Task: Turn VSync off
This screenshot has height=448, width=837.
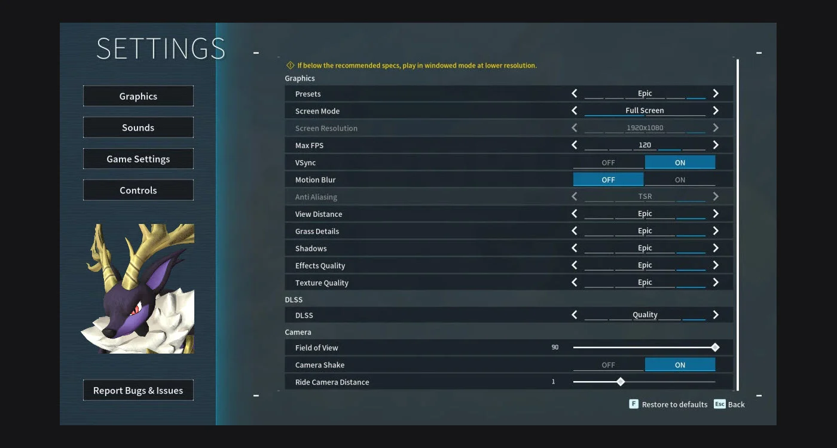Action: [x=608, y=162]
